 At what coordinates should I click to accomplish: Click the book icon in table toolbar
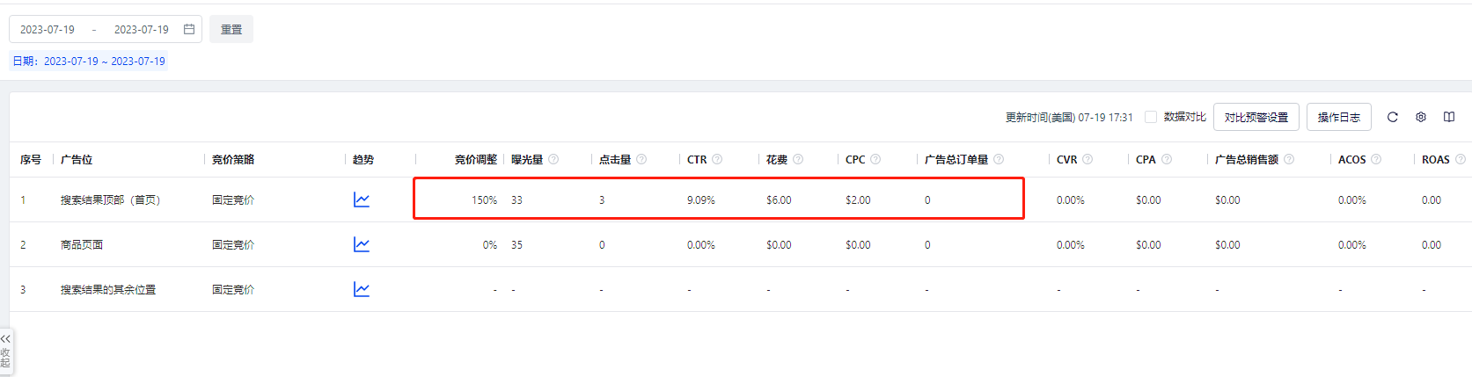[1448, 117]
